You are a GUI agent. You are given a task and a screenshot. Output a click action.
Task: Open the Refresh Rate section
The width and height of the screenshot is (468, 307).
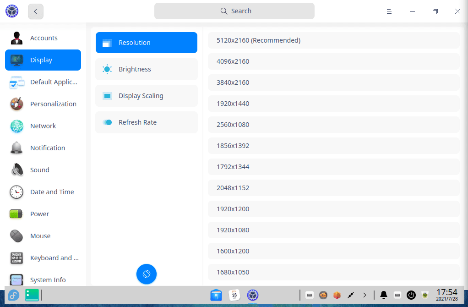(x=146, y=122)
